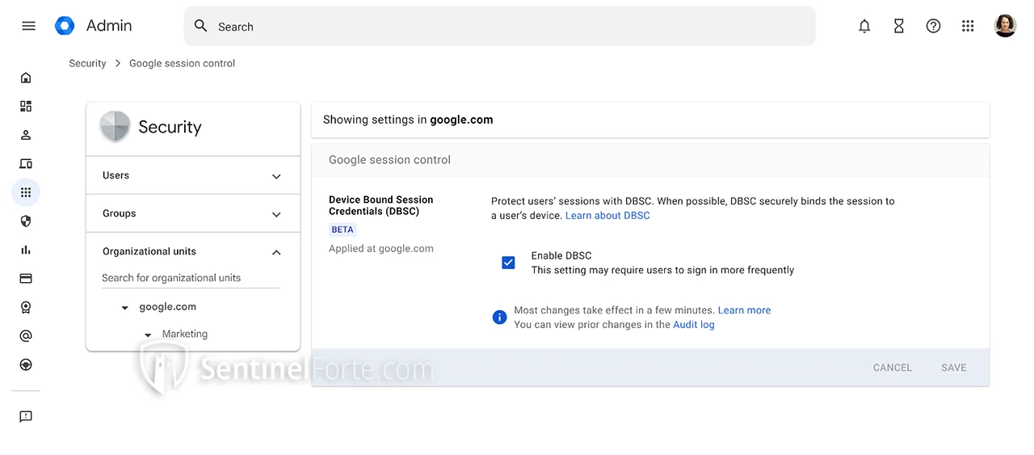Click the search magnifier icon
Viewport: 1034px width, 455px height.
click(201, 26)
